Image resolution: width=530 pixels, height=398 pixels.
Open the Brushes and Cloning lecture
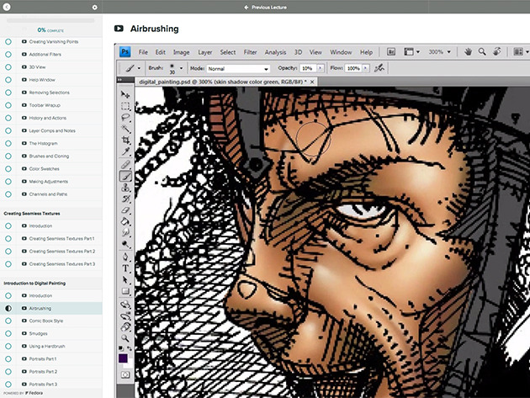pyautogui.click(x=49, y=157)
